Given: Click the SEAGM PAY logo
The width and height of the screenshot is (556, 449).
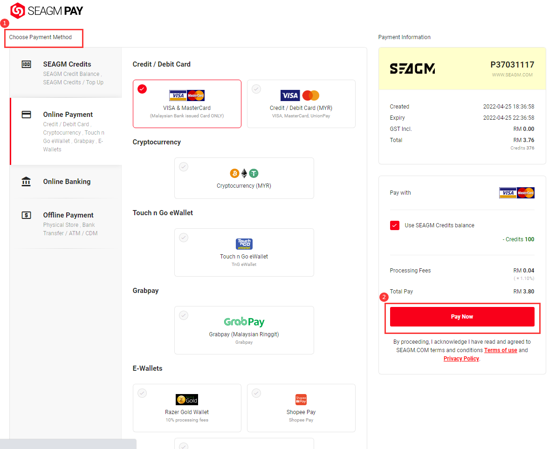Looking at the screenshot, I should (x=47, y=11).
